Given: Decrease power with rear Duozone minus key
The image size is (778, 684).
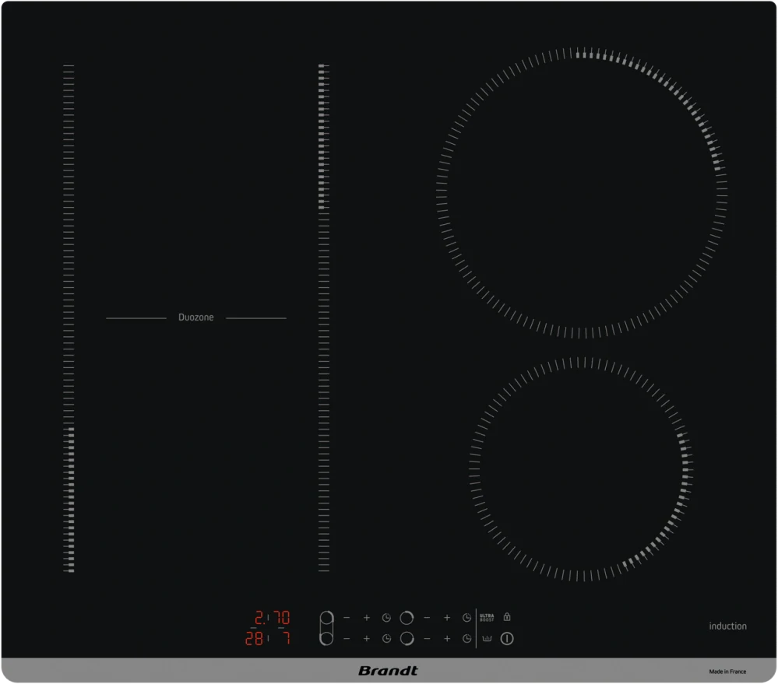Looking at the screenshot, I should [347, 618].
